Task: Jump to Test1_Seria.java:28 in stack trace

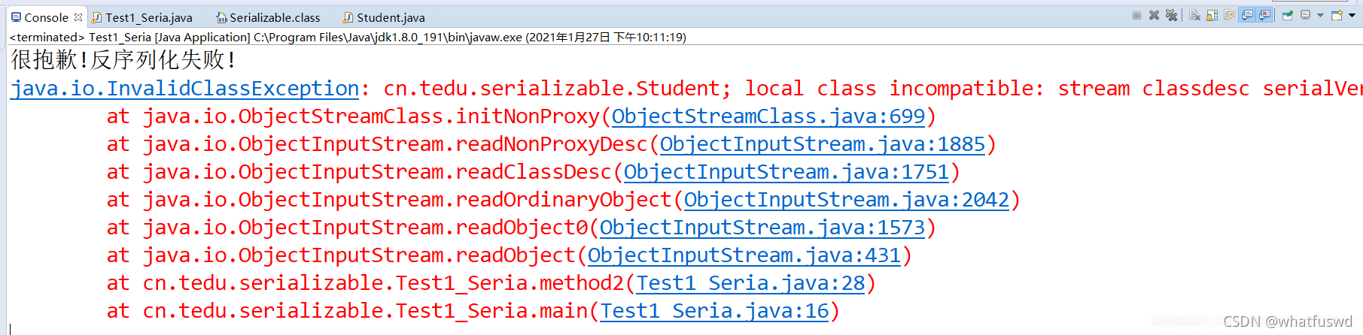Action: point(750,283)
